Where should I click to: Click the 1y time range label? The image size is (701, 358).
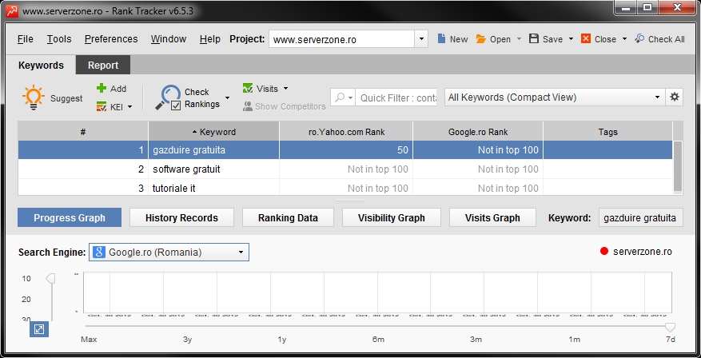[281, 340]
